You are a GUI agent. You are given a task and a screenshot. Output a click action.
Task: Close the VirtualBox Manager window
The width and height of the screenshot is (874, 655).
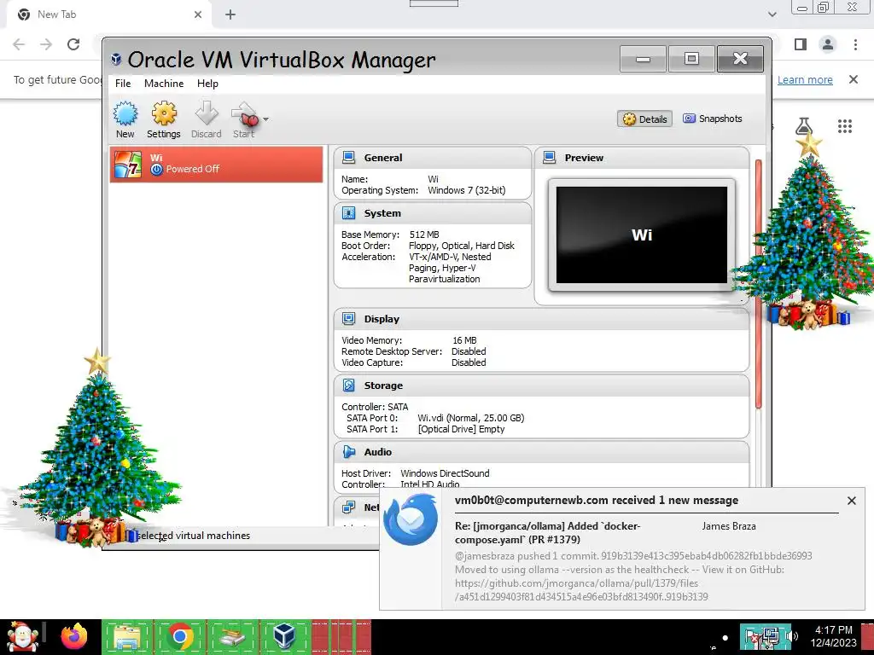pos(740,59)
